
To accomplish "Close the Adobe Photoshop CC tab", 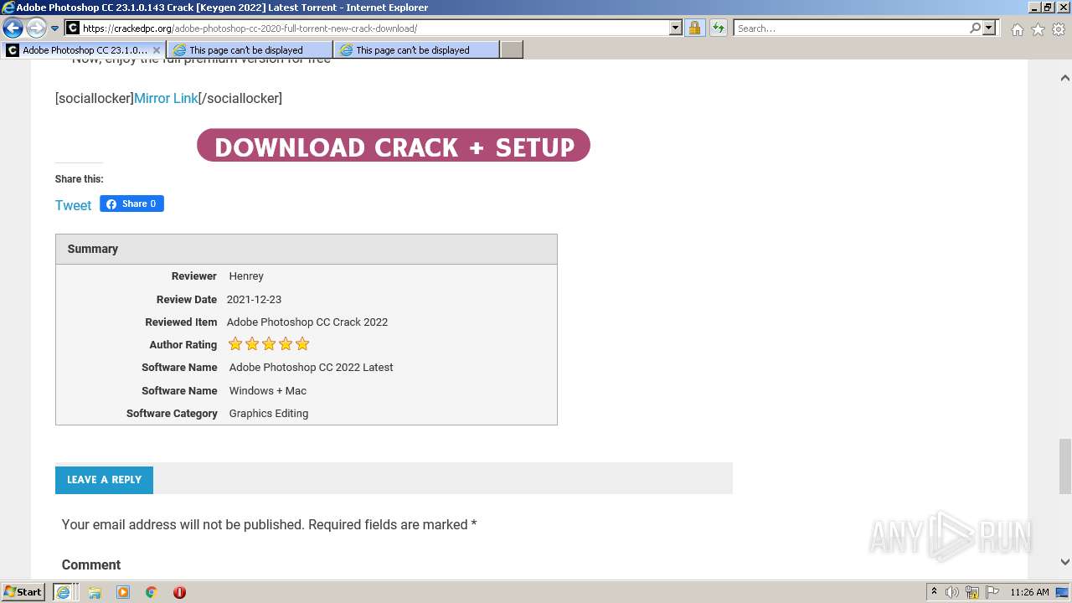I will coord(157,50).
